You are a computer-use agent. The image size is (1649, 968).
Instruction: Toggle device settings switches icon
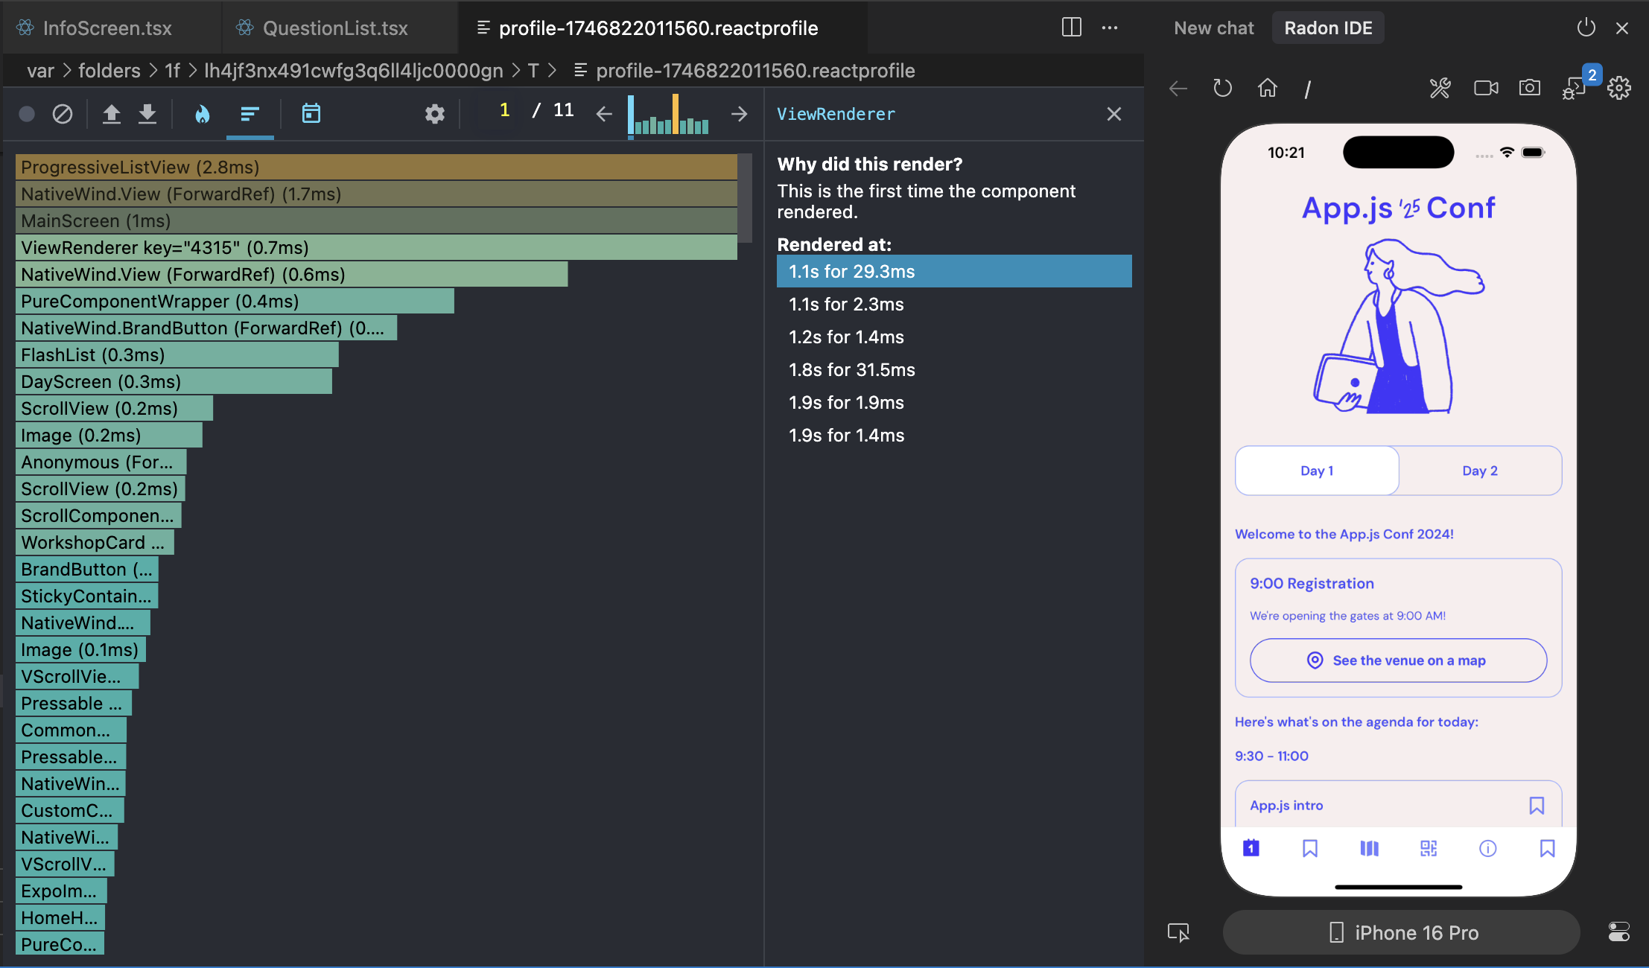(x=1618, y=932)
